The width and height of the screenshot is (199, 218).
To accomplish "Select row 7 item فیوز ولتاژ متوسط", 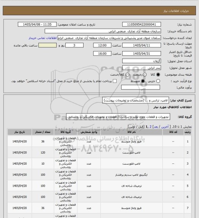I will pos(131,208).
